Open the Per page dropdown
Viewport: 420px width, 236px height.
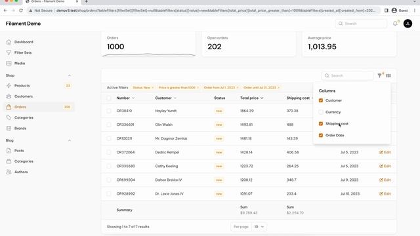point(259,227)
